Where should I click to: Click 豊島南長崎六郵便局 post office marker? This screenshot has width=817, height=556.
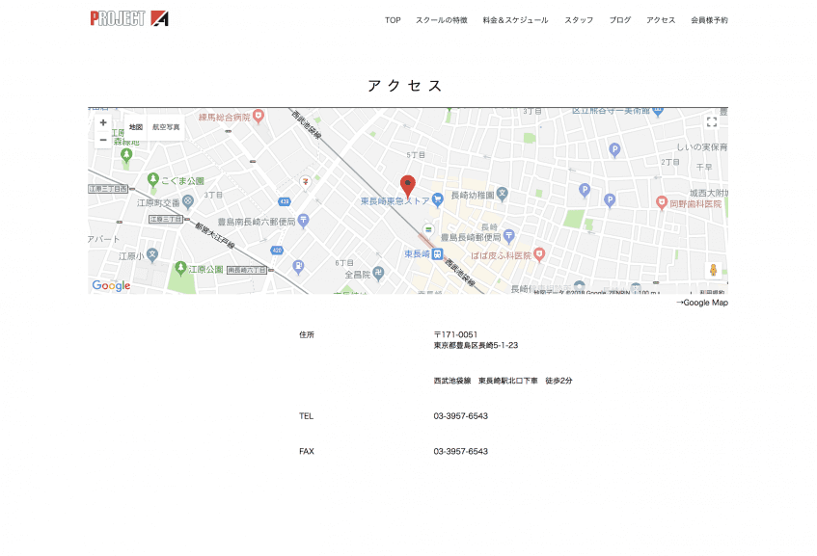click(303, 221)
